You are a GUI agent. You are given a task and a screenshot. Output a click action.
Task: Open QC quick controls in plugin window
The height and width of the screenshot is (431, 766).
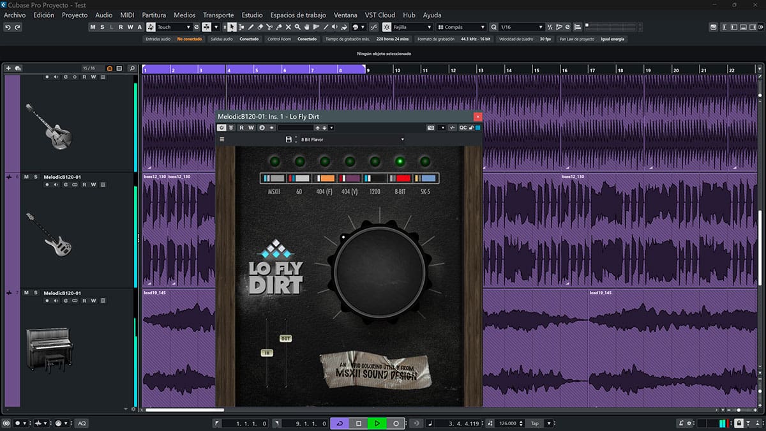click(463, 128)
